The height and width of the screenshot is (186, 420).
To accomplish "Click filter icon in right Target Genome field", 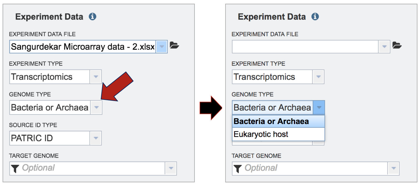I will 238,168.
